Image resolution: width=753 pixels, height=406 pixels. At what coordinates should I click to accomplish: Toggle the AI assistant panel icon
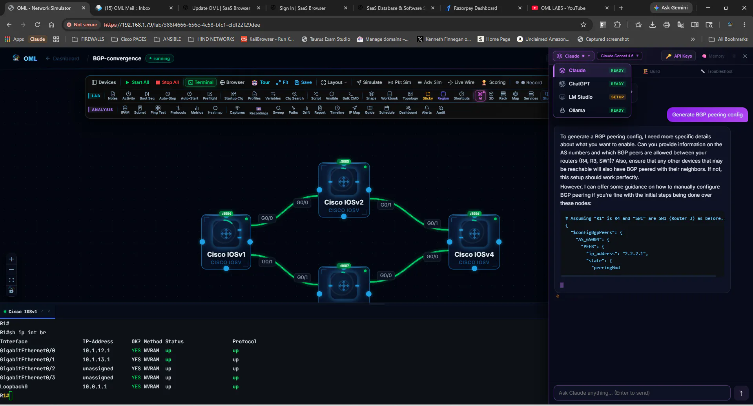[x=480, y=96]
